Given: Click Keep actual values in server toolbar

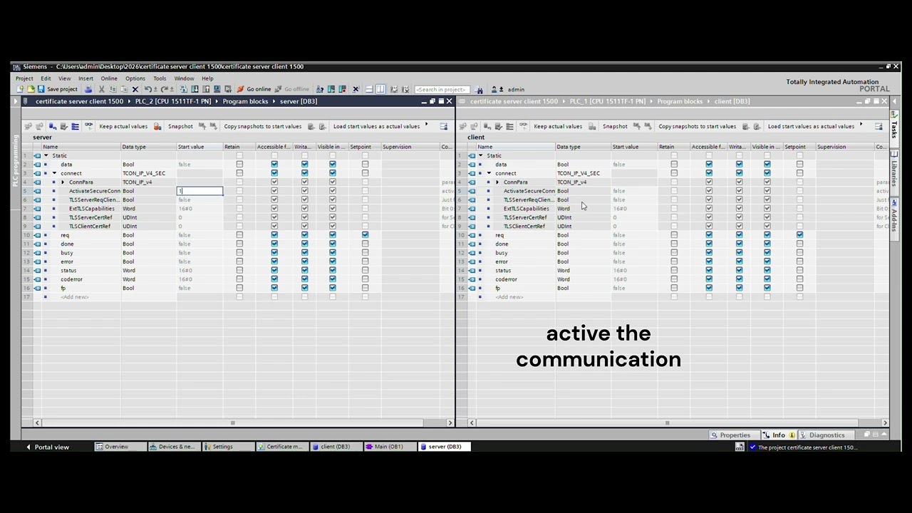Looking at the screenshot, I should click(123, 126).
